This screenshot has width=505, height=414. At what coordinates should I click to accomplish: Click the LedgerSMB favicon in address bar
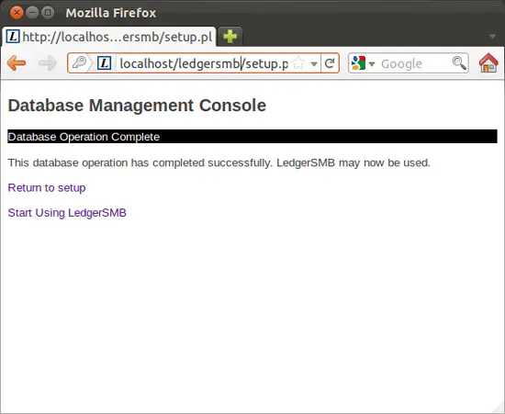[104, 63]
